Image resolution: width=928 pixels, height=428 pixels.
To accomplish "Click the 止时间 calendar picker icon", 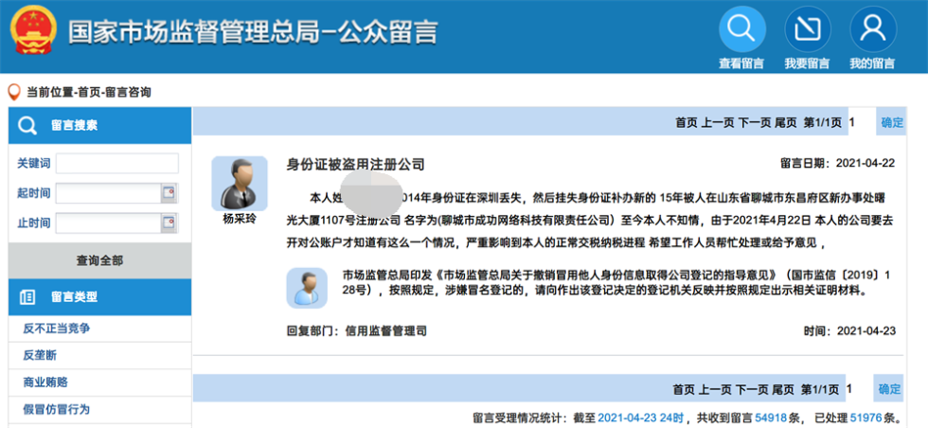I will click(x=169, y=224).
